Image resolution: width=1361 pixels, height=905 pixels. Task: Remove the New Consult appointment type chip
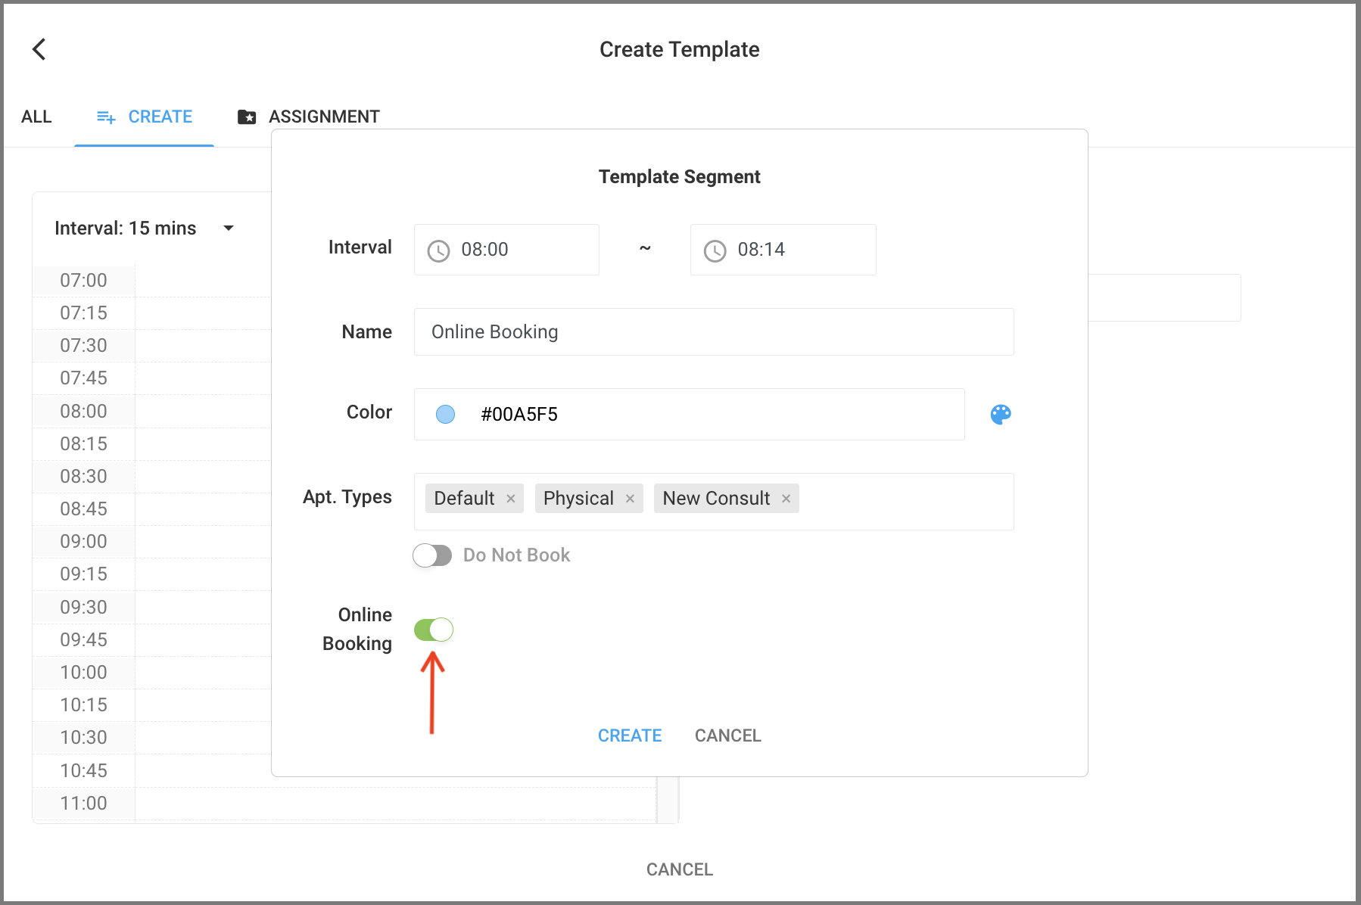point(786,499)
